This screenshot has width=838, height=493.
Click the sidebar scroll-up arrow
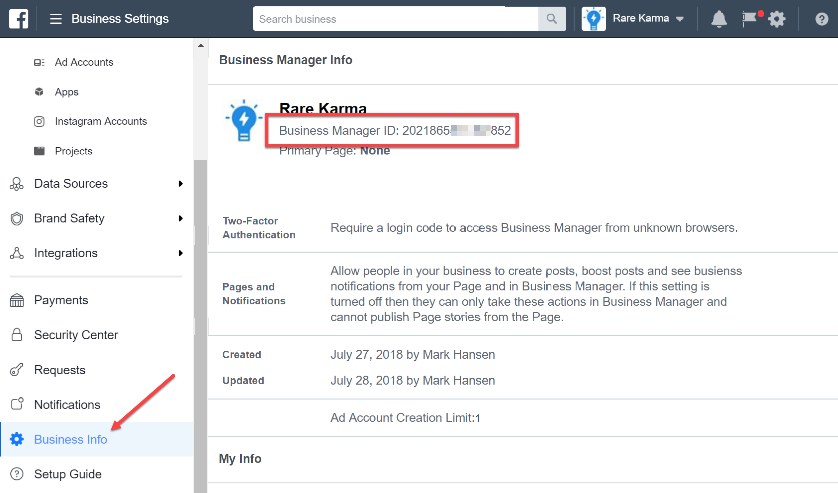(200, 45)
